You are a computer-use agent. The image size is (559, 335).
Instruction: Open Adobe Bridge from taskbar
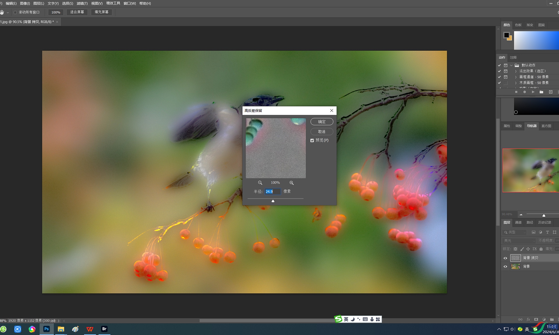point(104,329)
